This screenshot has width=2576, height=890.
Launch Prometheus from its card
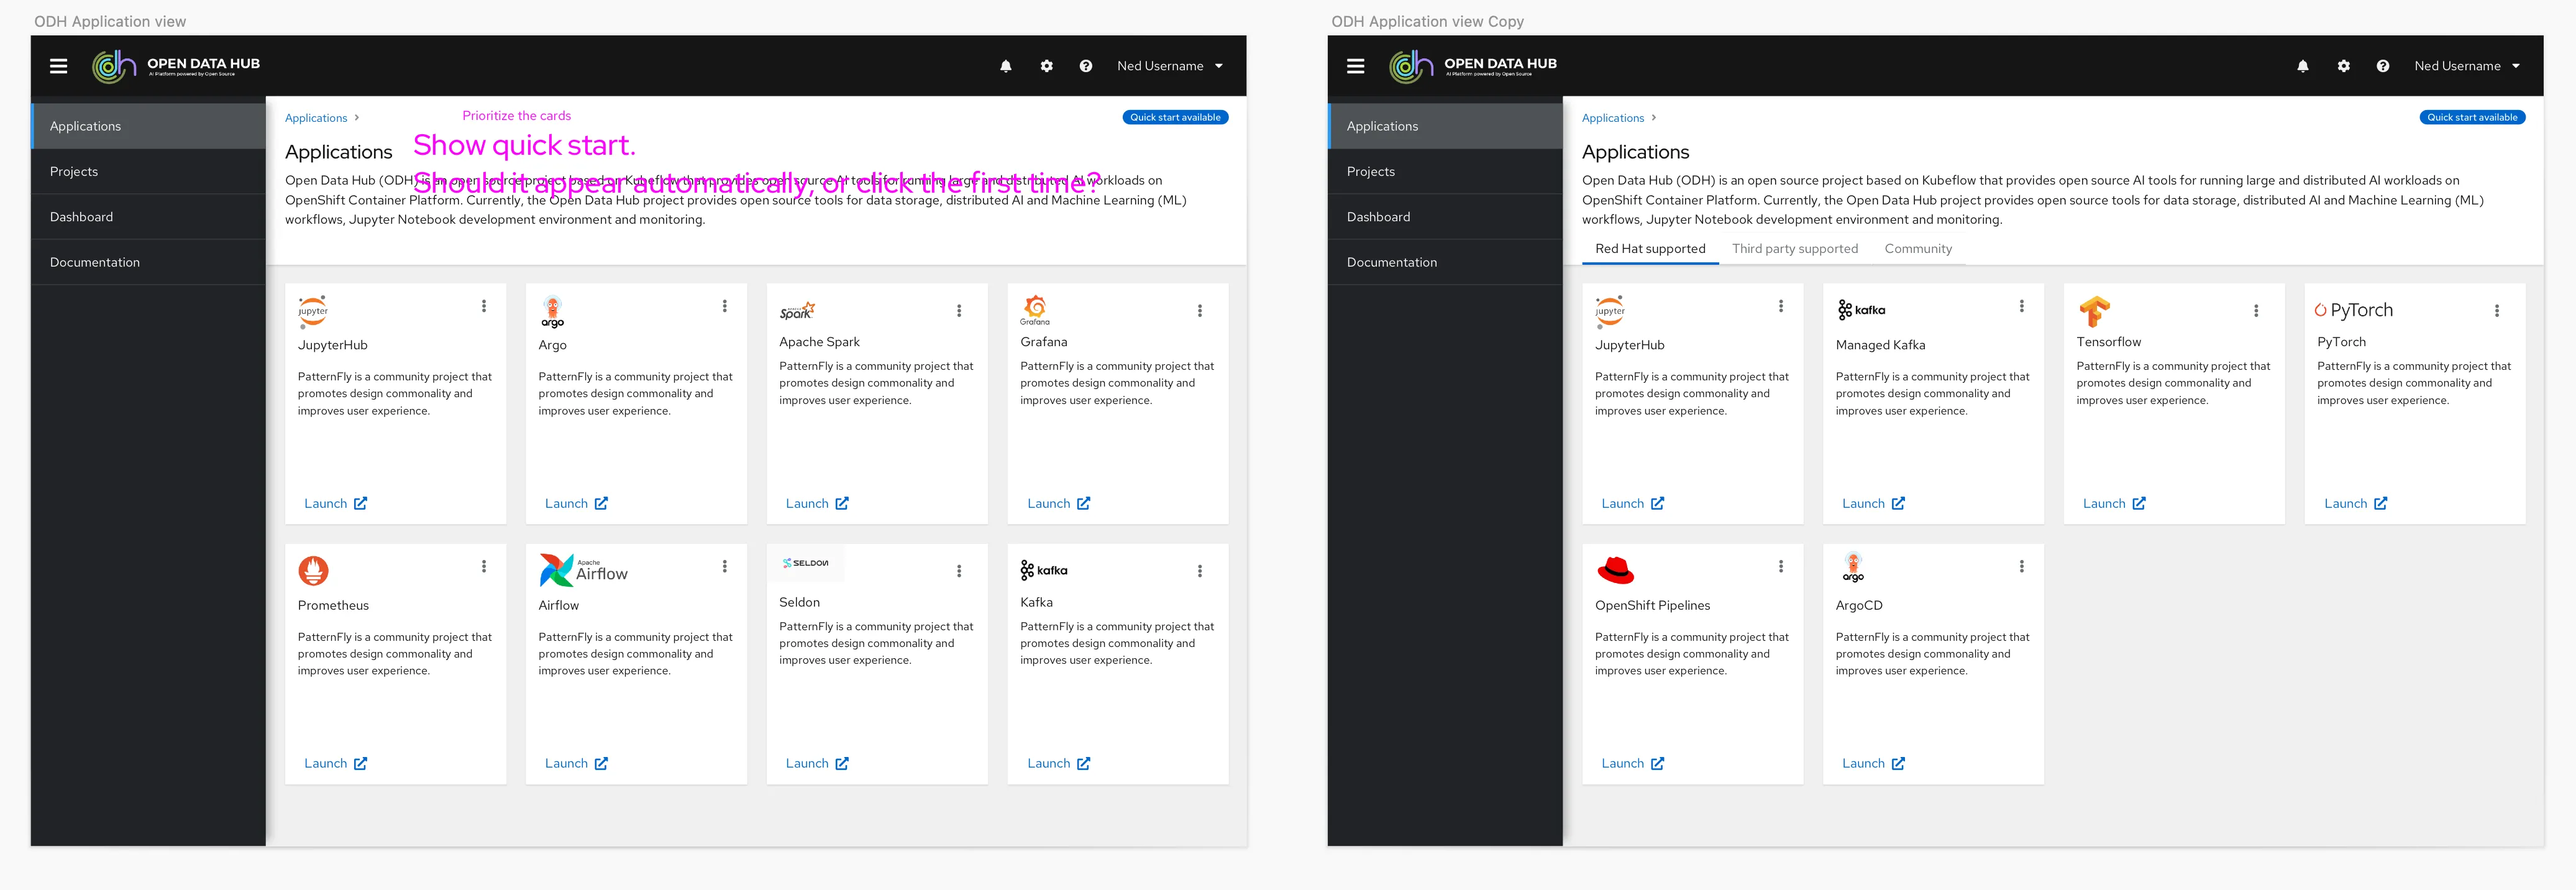(335, 764)
